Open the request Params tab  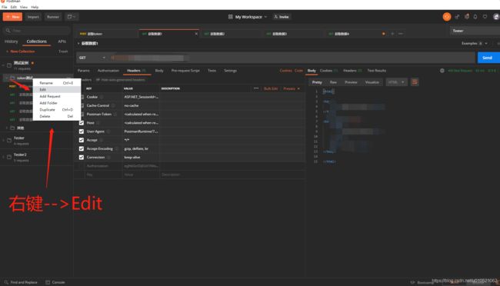coord(84,71)
